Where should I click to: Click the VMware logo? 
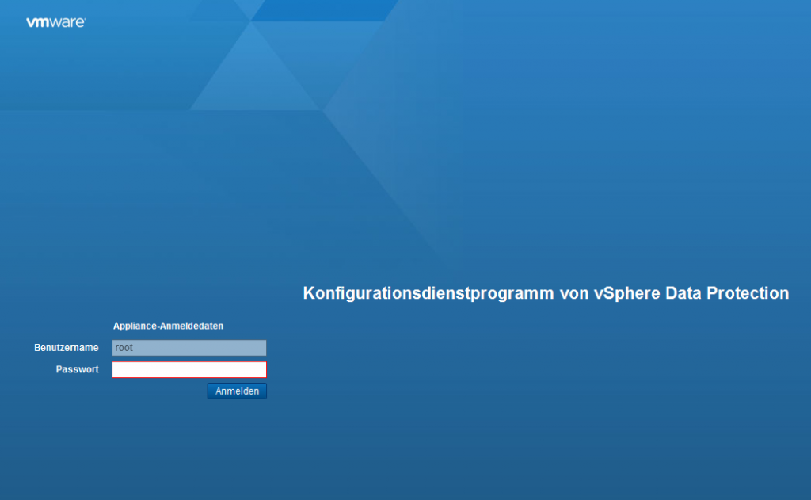[x=56, y=22]
